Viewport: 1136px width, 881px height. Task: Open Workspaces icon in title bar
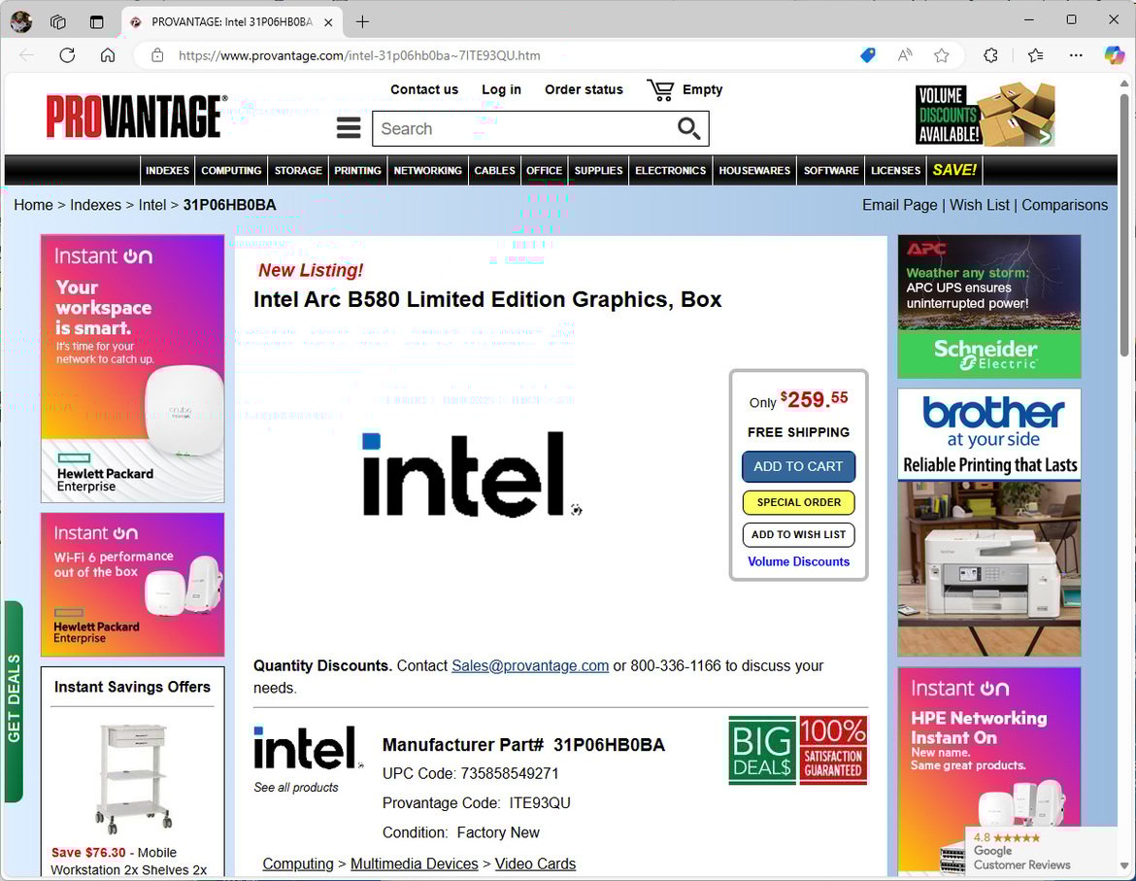tap(58, 21)
